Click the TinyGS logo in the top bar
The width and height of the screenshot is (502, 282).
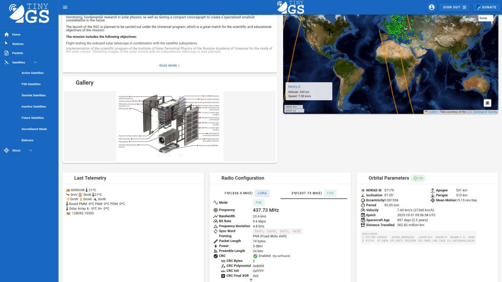pyautogui.click(x=291, y=7)
